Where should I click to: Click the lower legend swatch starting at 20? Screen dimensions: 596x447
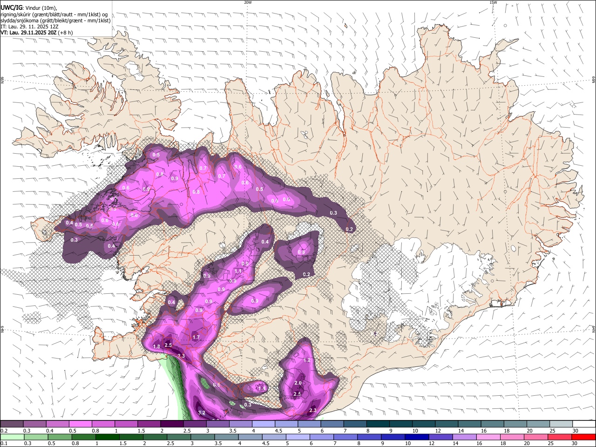[x=536, y=437]
